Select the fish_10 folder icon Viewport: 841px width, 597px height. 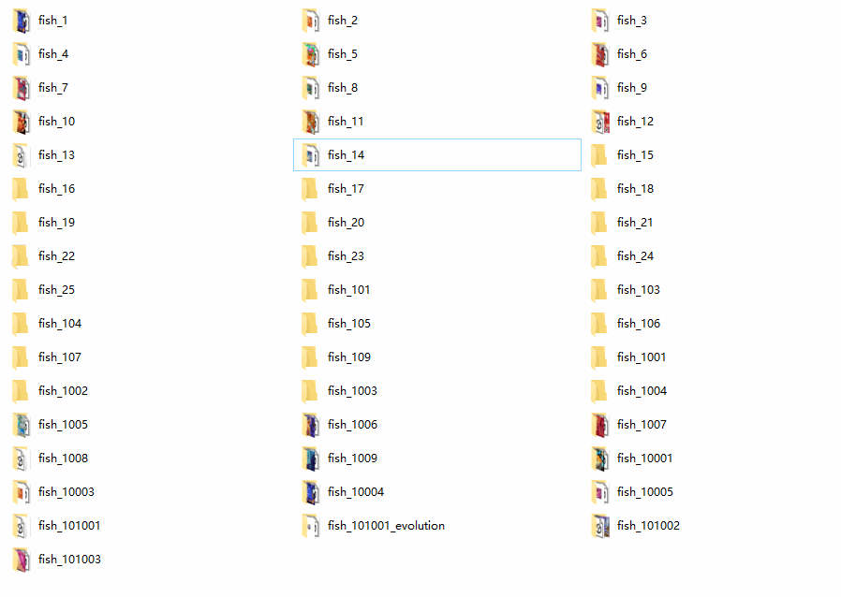click(21, 122)
